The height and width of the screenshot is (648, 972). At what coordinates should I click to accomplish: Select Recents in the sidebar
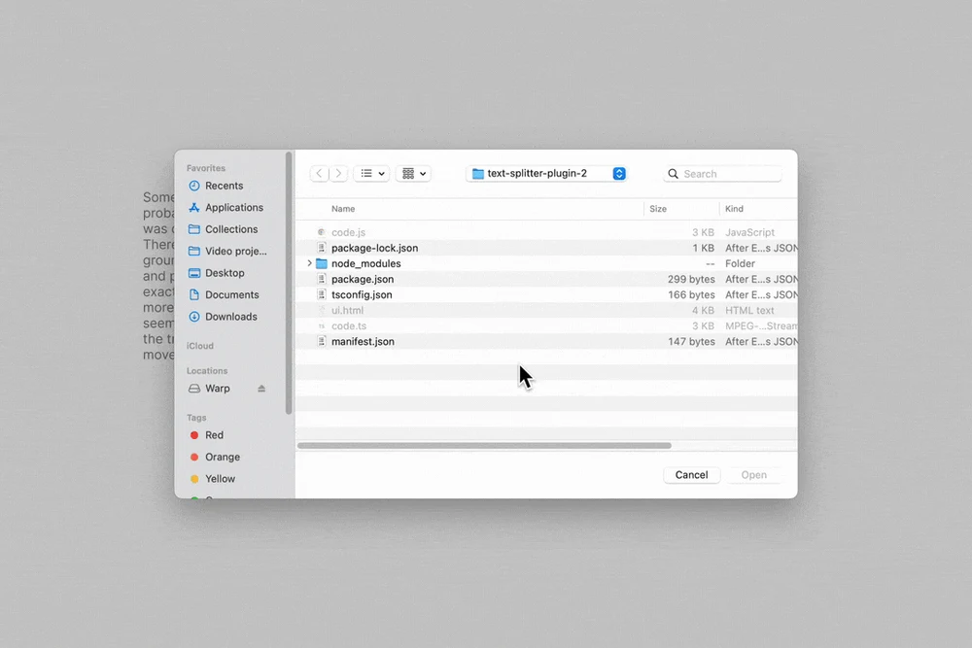click(224, 186)
